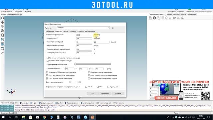Toggle send ETA to printer display checkbox
The height and width of the screenshot is (120, 213).
point(47,72)
